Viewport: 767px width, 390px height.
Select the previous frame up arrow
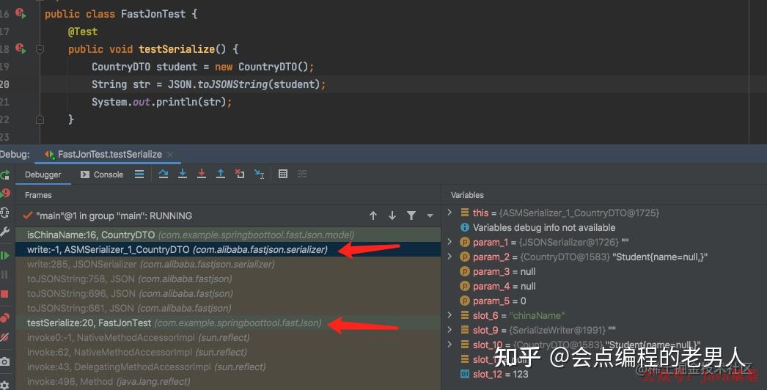pyautogui.click(x=373, y=216)
